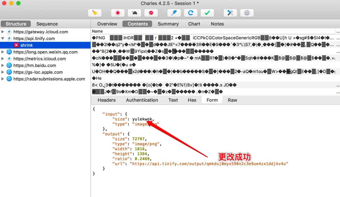The width and height of the screenshot is (340, 197).
Task: Select https://radarsubmissions.apple.com in the tree
Action: (49, 79)
